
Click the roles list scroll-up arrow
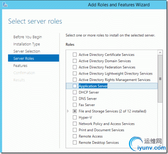tap(160, 52)
